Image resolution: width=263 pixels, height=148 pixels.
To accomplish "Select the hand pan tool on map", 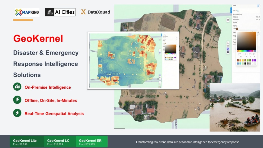I will click(x=228, y=46).
